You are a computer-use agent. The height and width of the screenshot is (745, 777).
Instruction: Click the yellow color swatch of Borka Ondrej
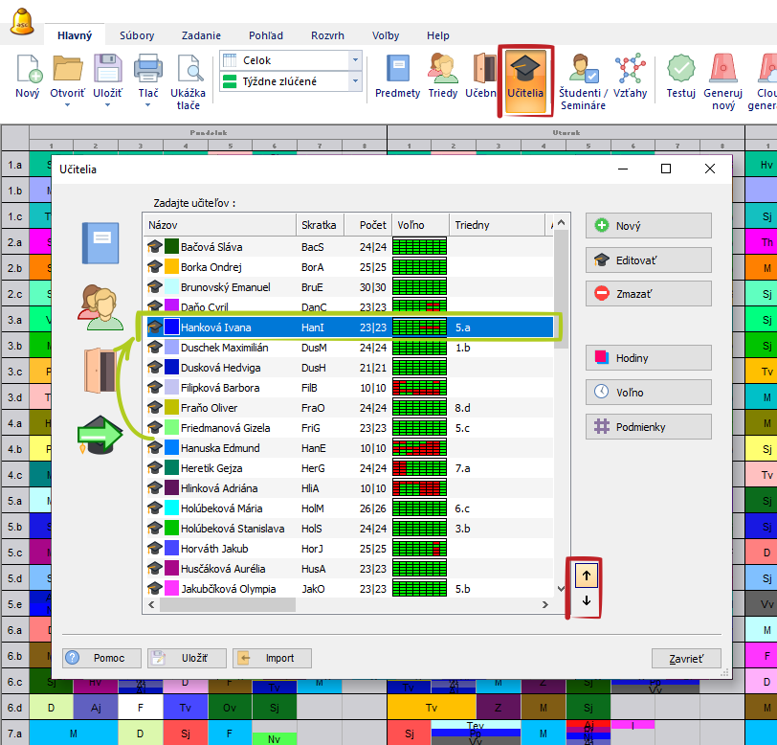(x=172, y=267)
